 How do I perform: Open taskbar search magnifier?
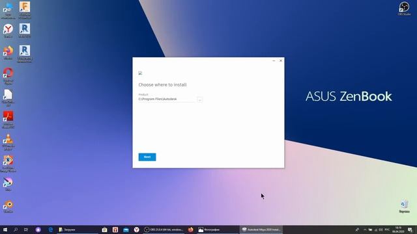tap(16, 229)
